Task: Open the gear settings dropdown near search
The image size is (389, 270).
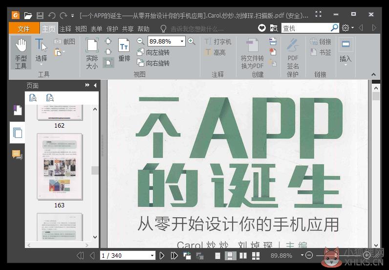Action: [348, 28]
